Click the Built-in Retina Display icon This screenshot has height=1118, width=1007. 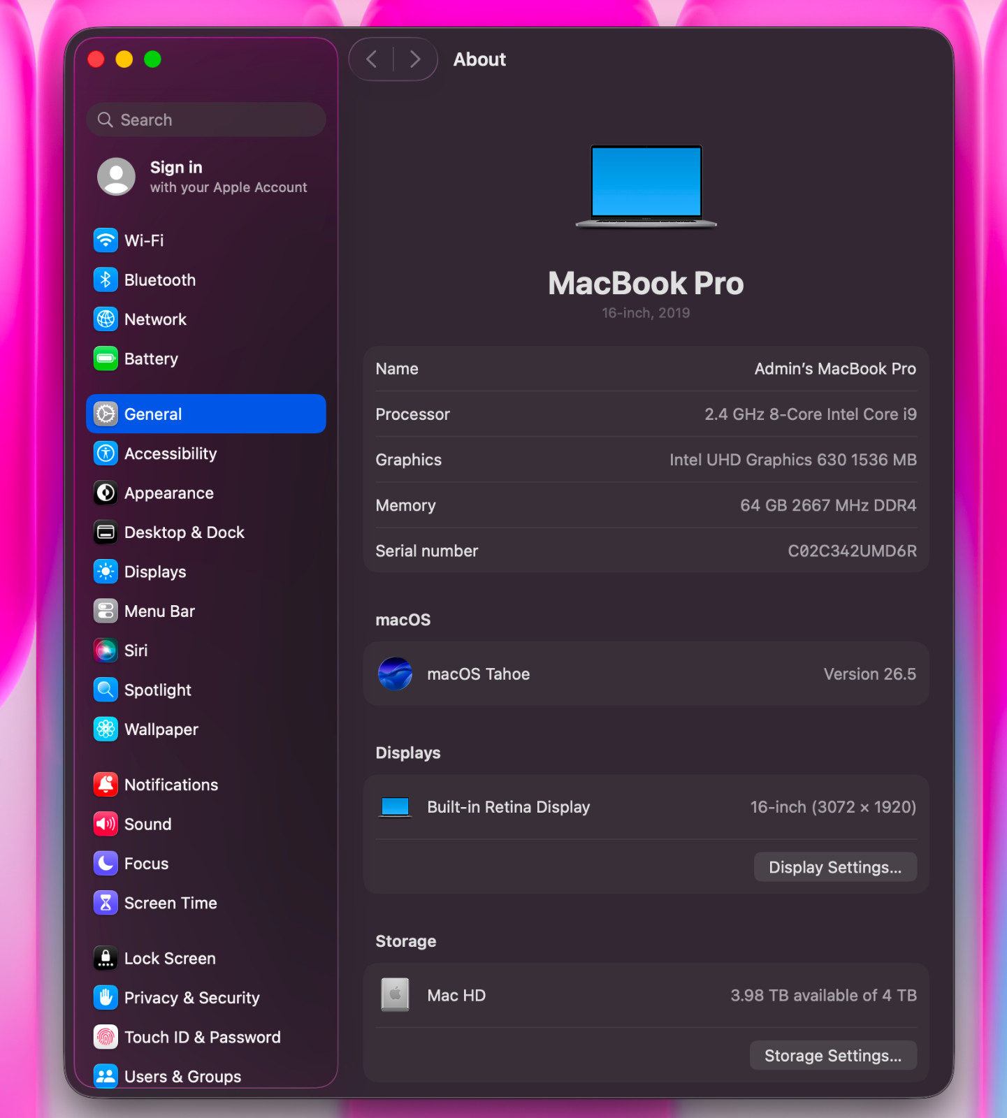[395, 807]
